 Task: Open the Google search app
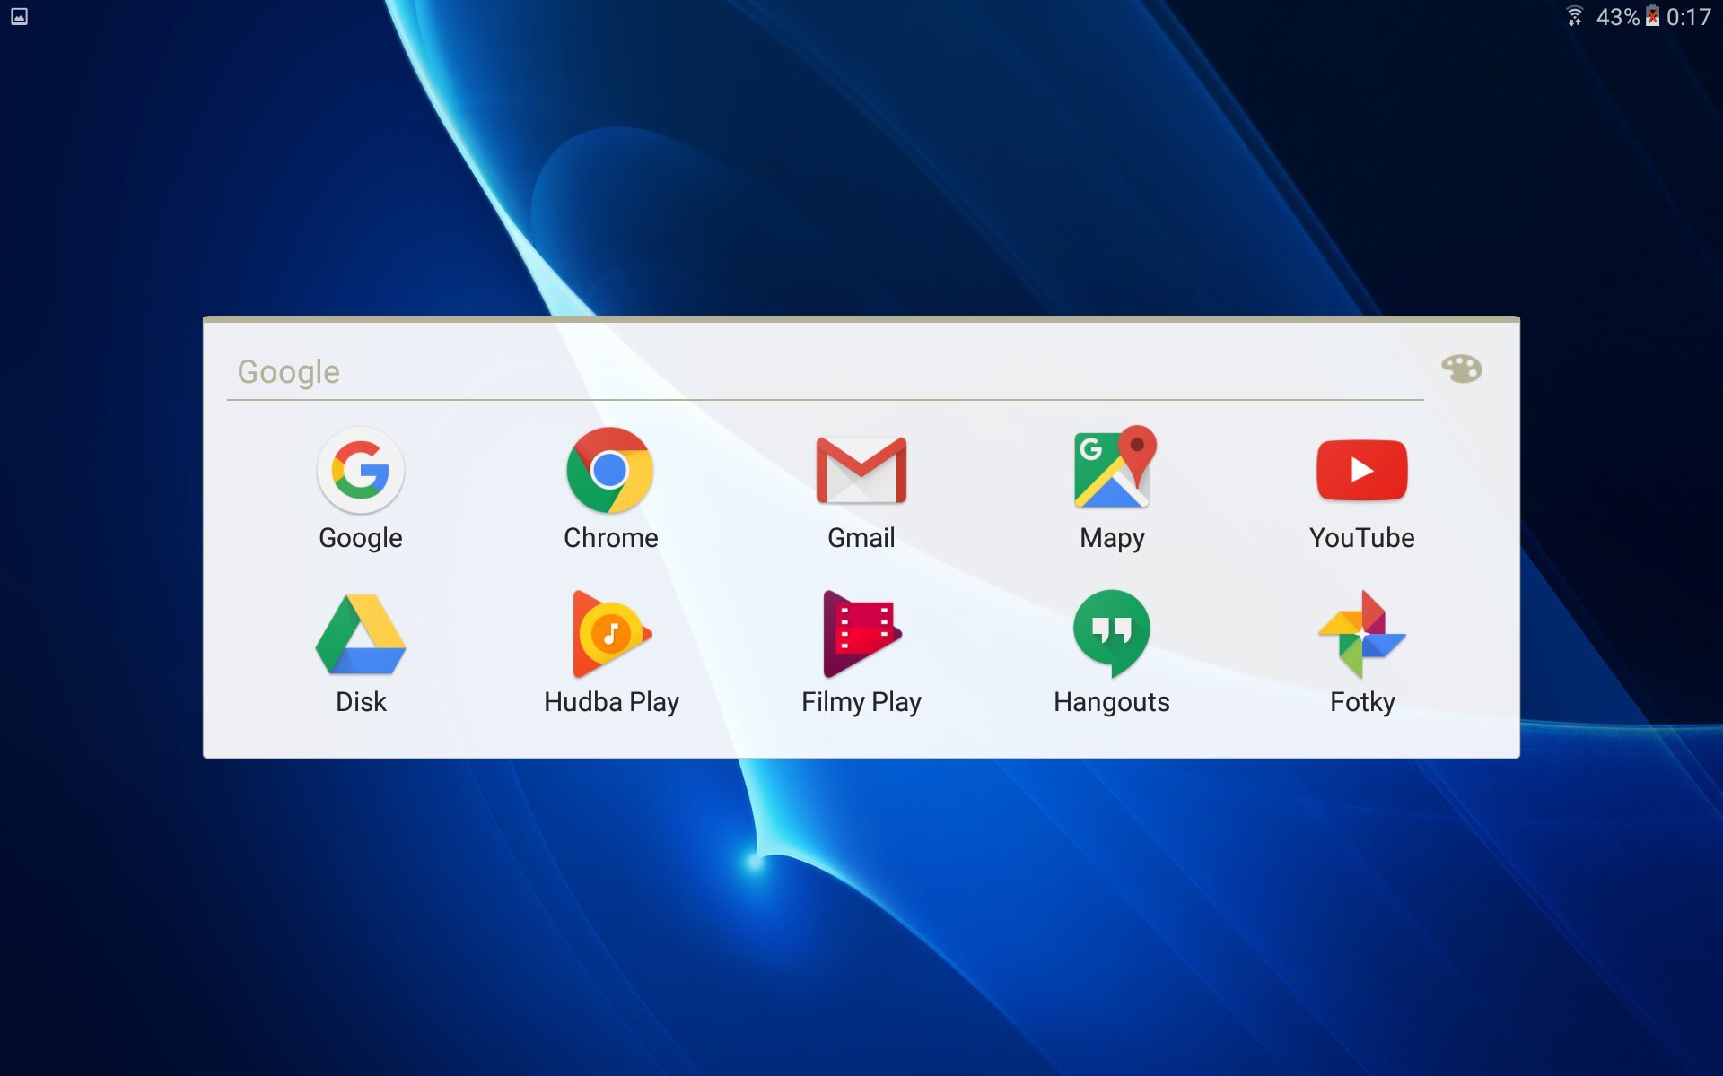[360, 471]
